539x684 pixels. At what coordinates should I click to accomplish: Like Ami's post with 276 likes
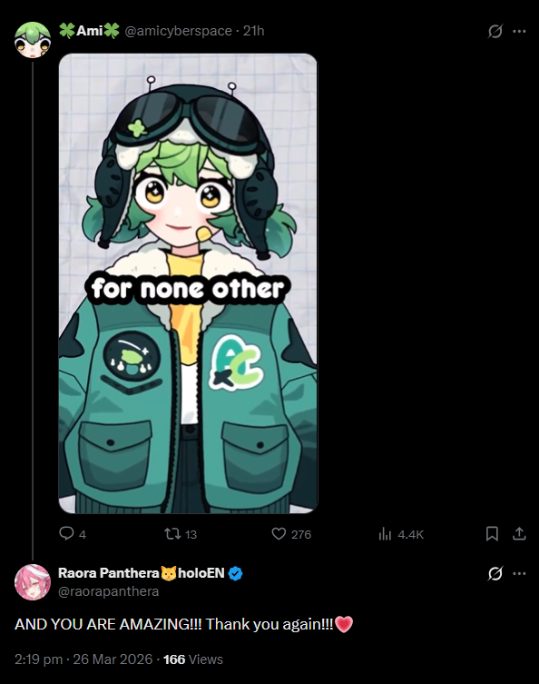point(279,533)
